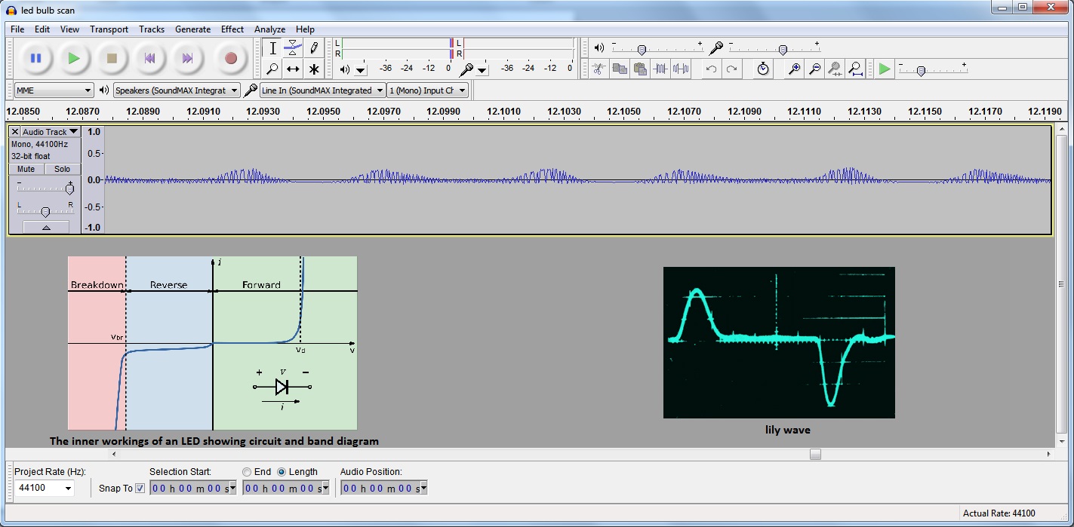Viewport: 1074px width, 527px height.
Task: Open the Tracks menu
Action: pyautogui.click(x=152, y=29)
